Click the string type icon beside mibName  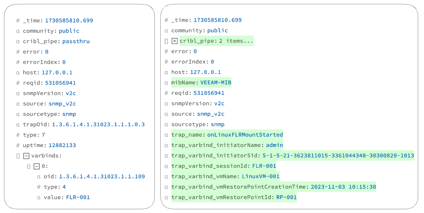(166, 83)
